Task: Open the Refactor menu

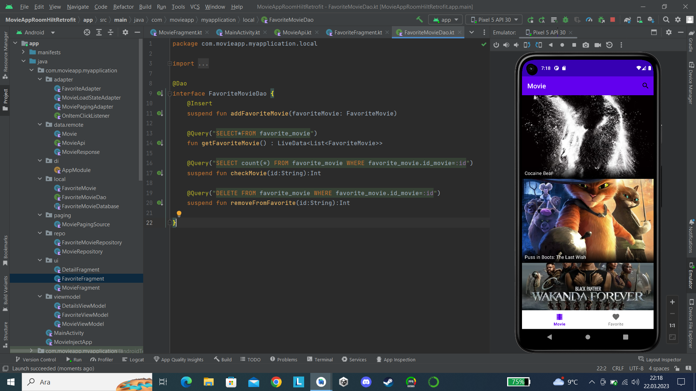Action: [123, 7]
